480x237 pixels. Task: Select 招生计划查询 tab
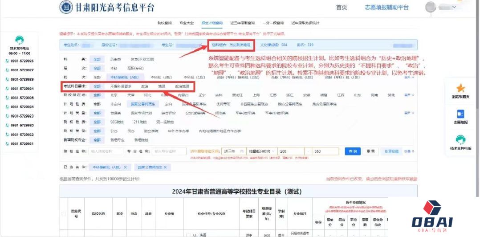(x=212, y=23)
